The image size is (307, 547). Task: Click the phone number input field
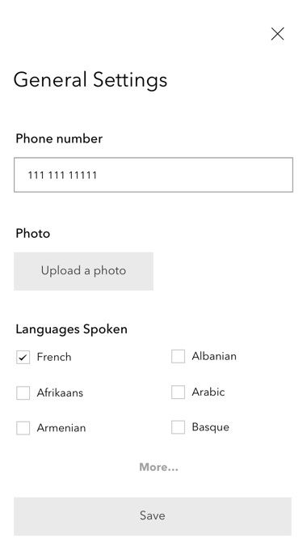pos(153,175)
